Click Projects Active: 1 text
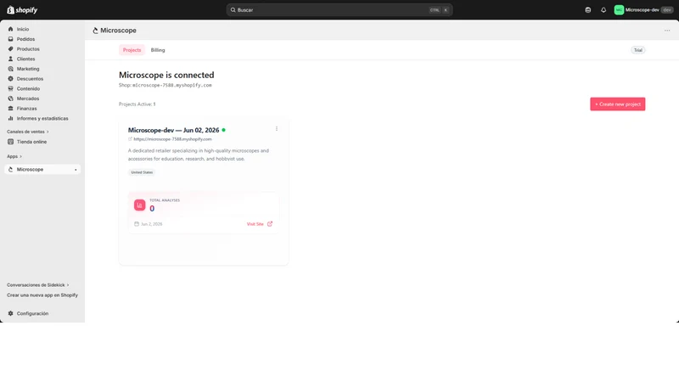 pyautogui.click(x=137, y=104)
